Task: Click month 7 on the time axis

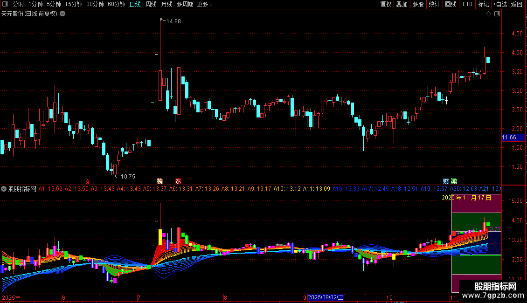Action: 139,297
